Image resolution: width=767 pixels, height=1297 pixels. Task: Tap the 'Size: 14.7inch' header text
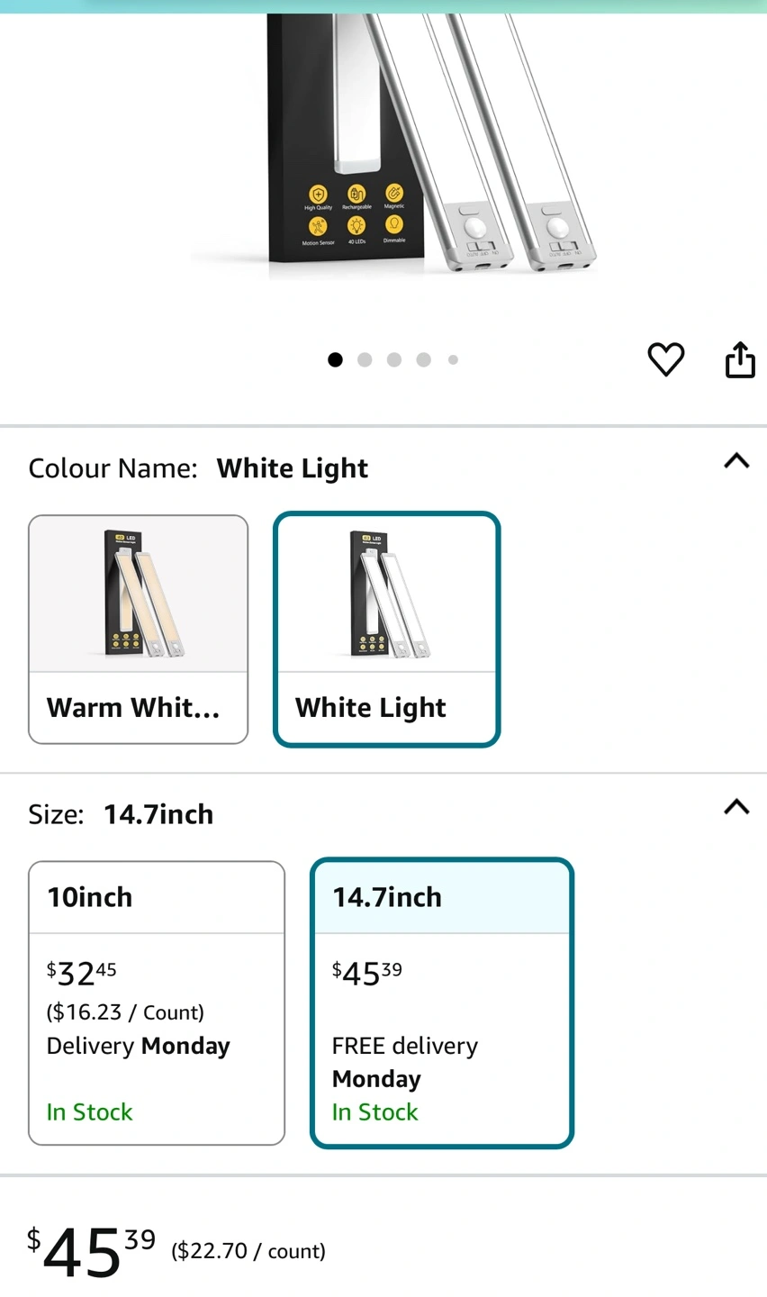pyautogui.click(x=122, y=814)
